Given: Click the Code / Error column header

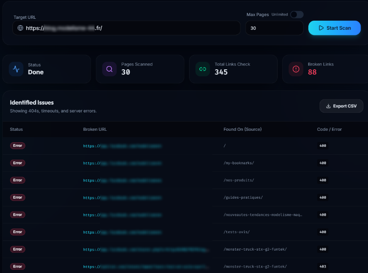Looking at the screenshot, I should tap(329, 129).
